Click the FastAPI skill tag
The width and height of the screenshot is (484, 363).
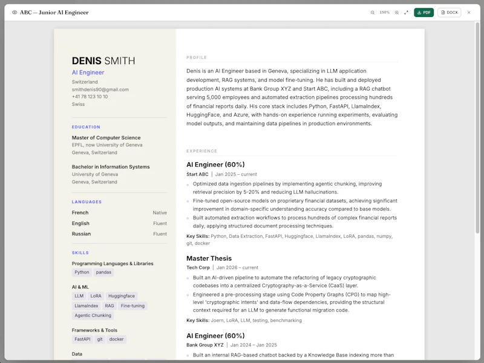point(82,339)
